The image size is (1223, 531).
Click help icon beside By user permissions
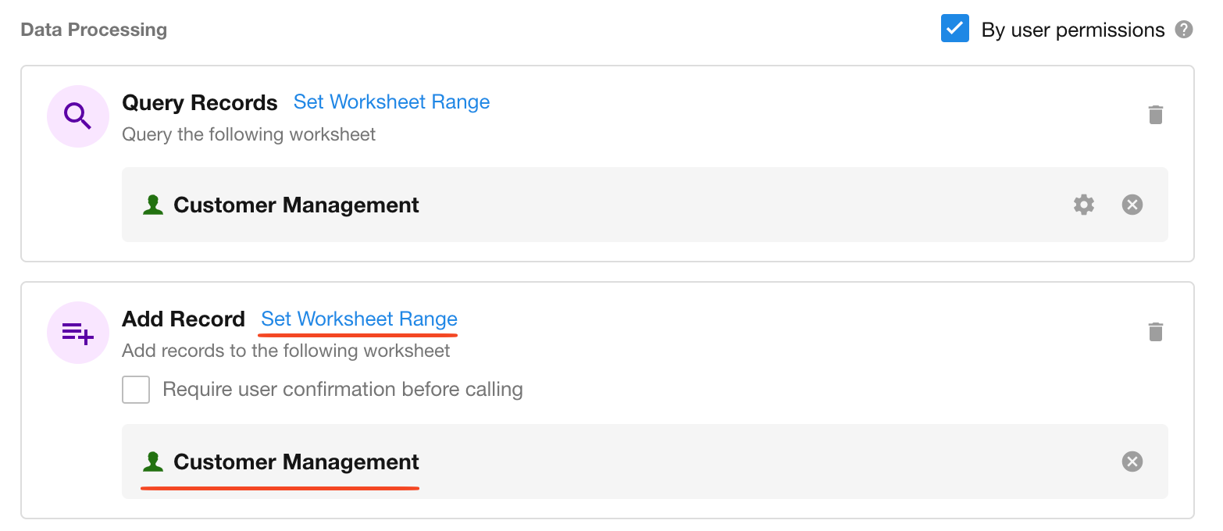1184,30
